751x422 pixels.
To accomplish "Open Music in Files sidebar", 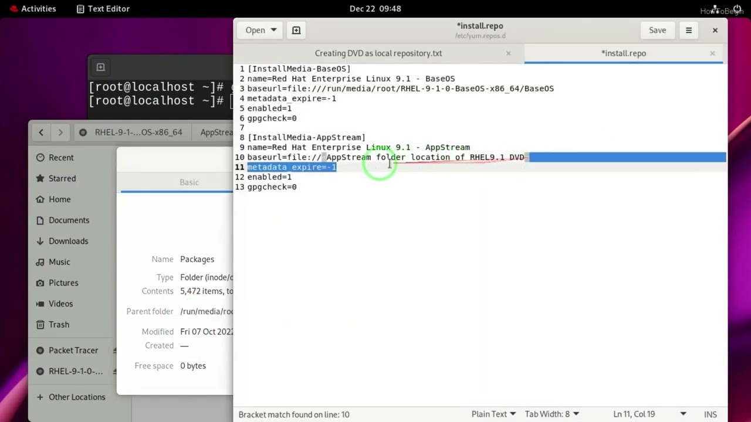I will click(x=59, y=262).
